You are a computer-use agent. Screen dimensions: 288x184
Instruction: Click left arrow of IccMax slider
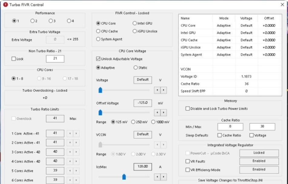pos(157,177)
